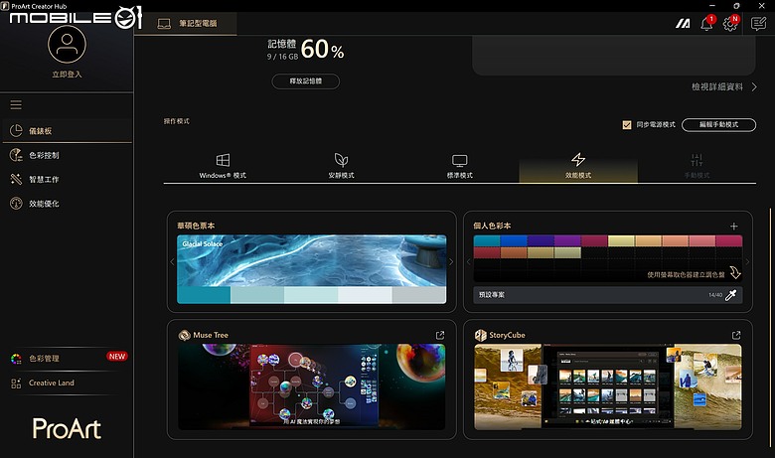Open 檢視詳細資料 view details link
775x458 pixels.
pos(724,87)
